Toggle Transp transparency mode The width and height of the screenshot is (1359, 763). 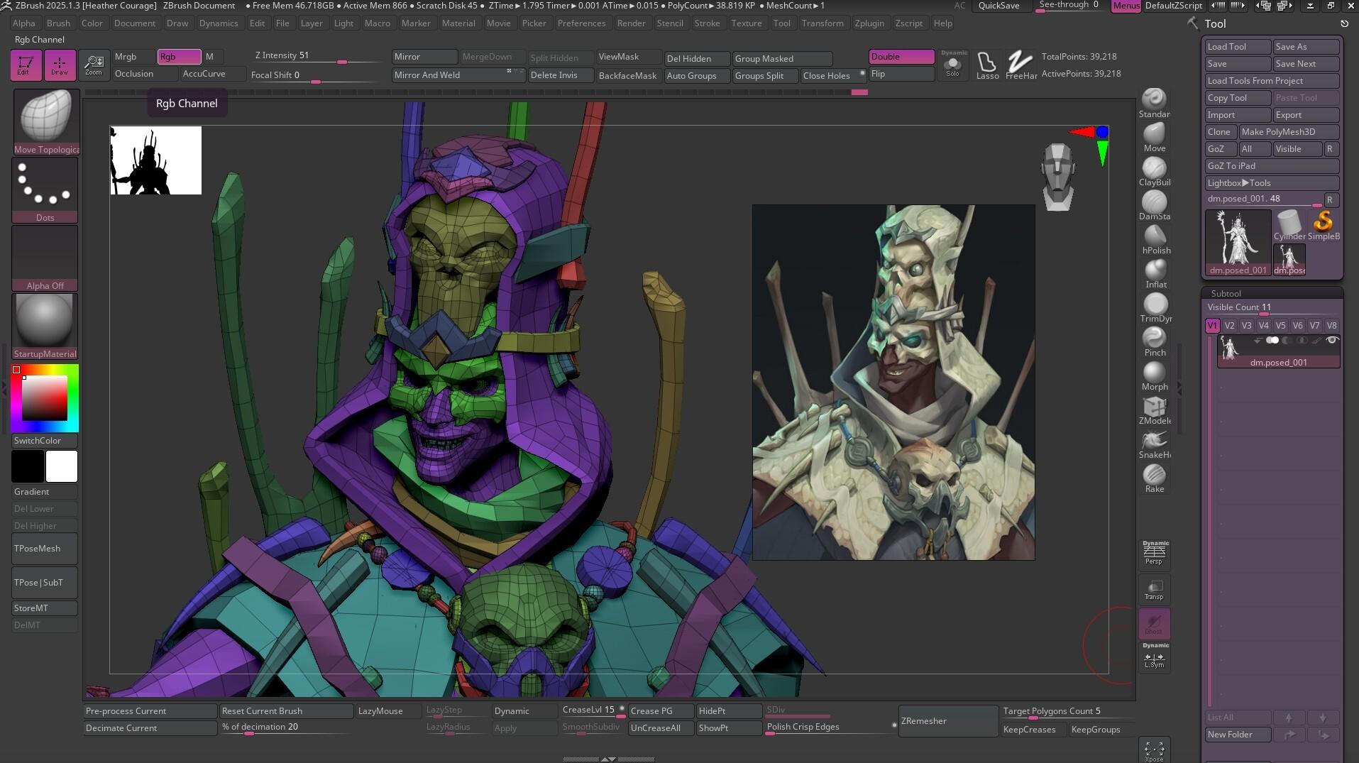[1154, 589]
